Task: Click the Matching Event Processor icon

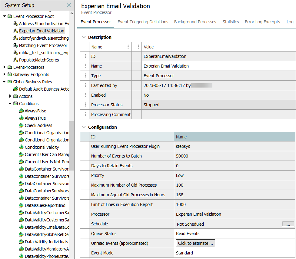Action: point(15,45)
